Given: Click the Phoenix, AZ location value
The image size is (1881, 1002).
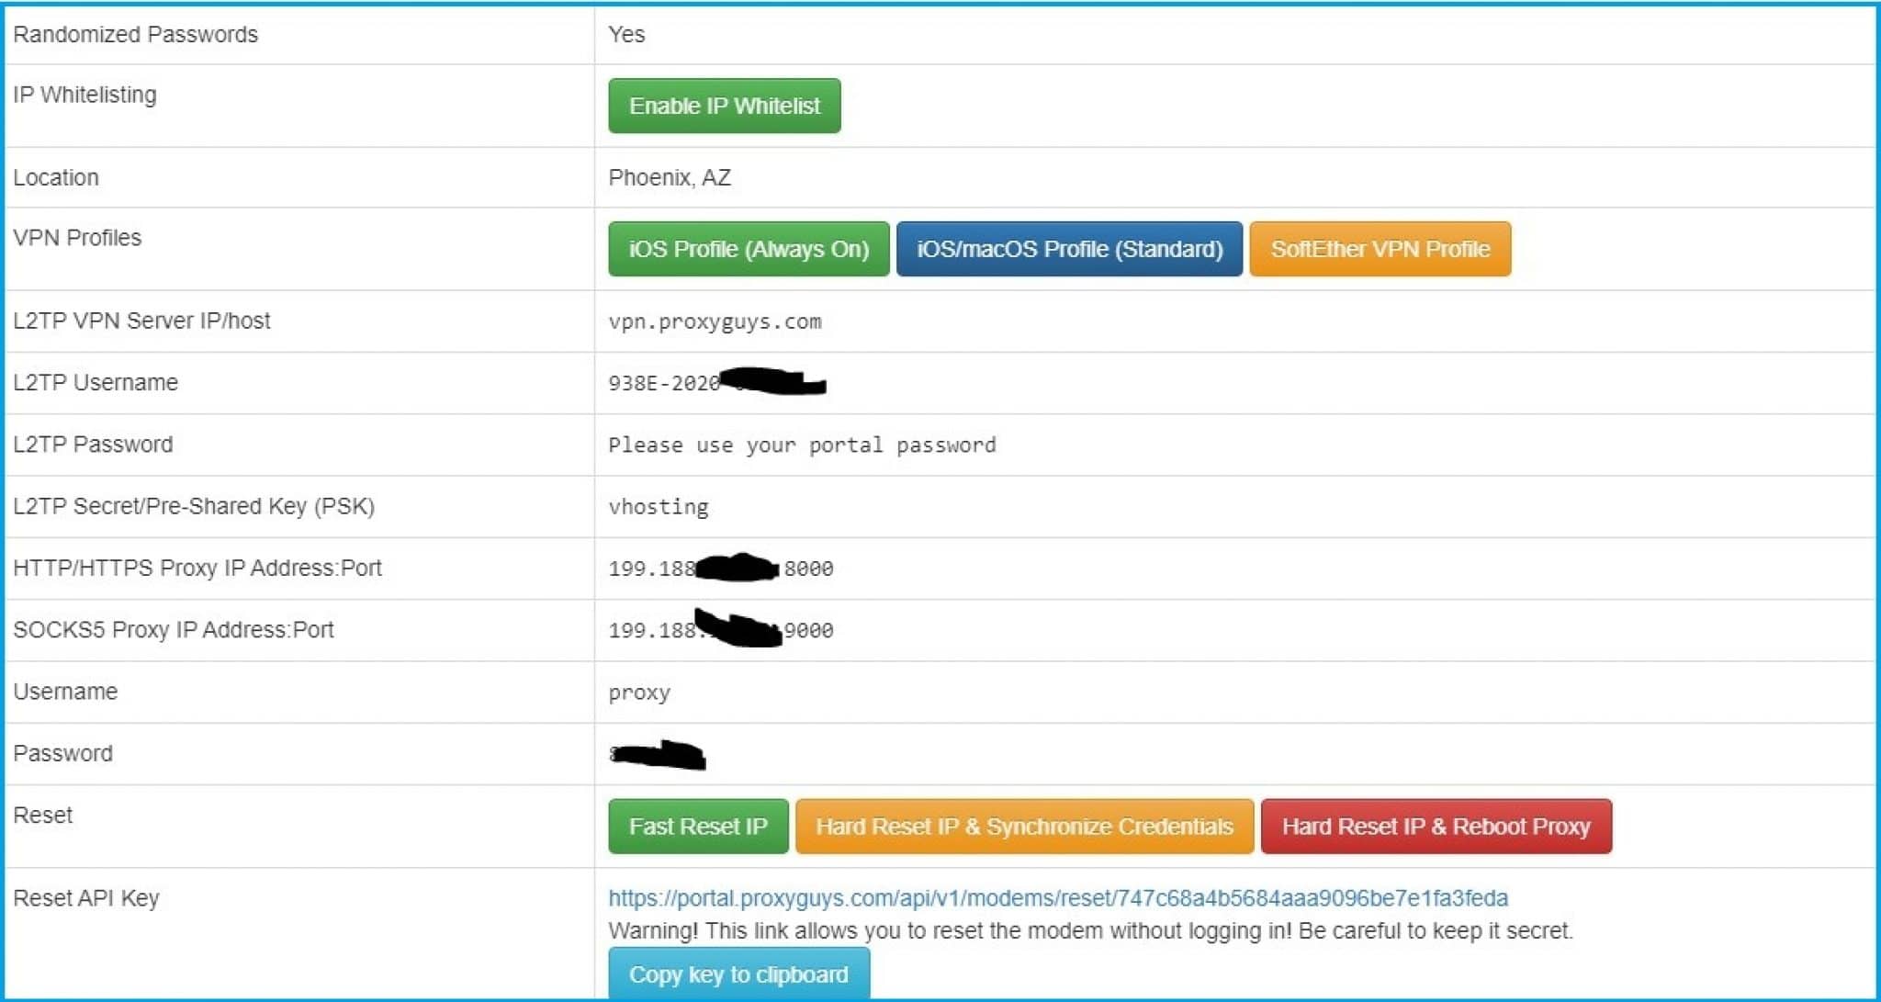Looking at the screenshot, I should [670, 177].
